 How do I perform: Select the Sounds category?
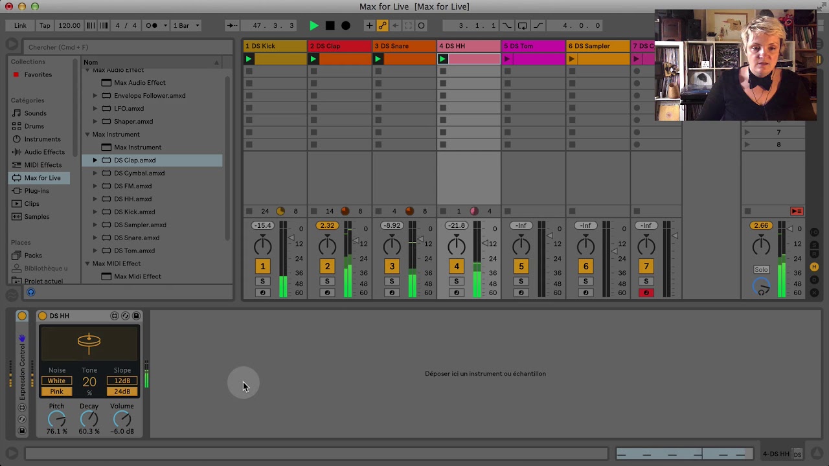pos(35,113)
